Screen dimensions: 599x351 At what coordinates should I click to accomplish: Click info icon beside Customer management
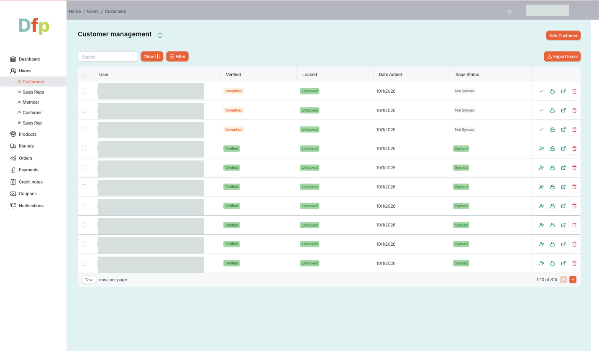tap(160, 36)
